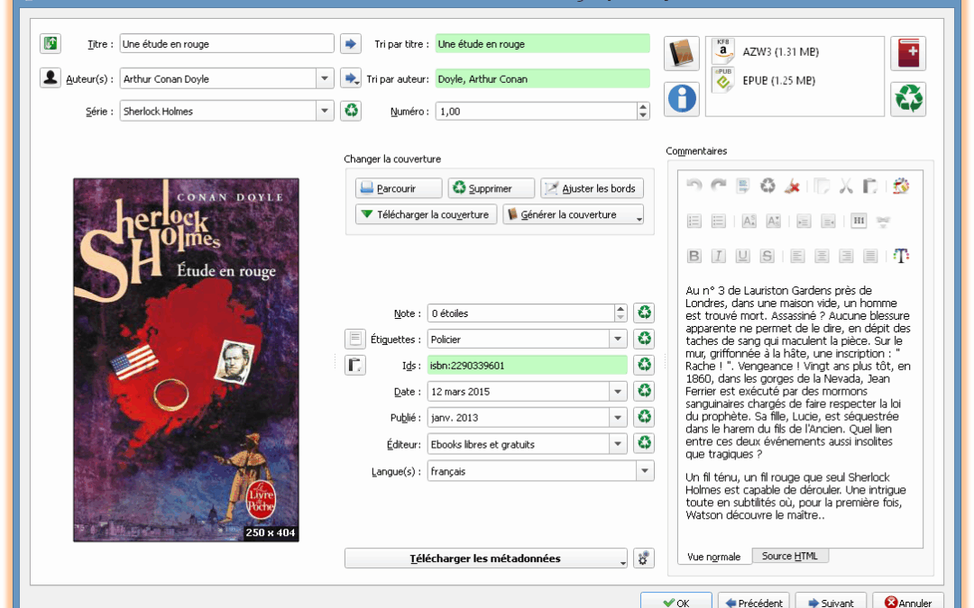Toggle Bold formatting
The height and width of the screenshot is (608, 974).
coord(694,256)
